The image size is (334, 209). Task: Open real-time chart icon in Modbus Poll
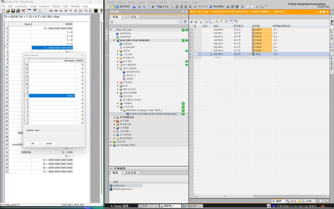(x=96, y=11)
